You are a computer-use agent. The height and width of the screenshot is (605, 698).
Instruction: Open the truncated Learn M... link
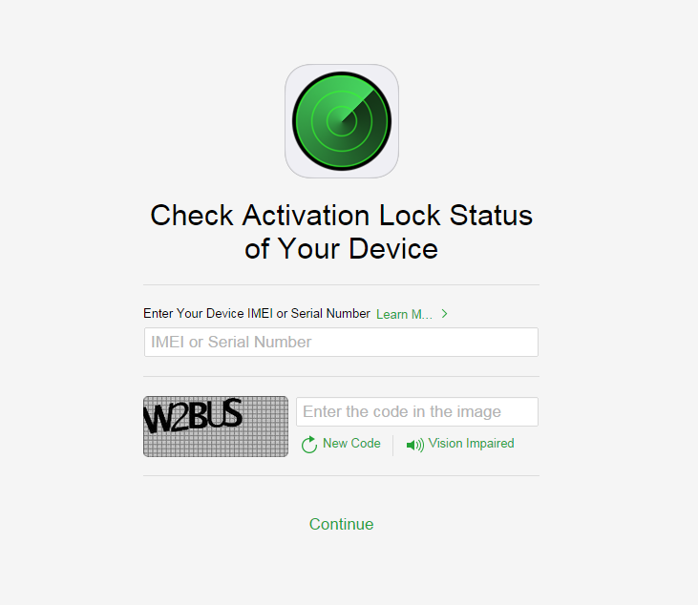404,314
